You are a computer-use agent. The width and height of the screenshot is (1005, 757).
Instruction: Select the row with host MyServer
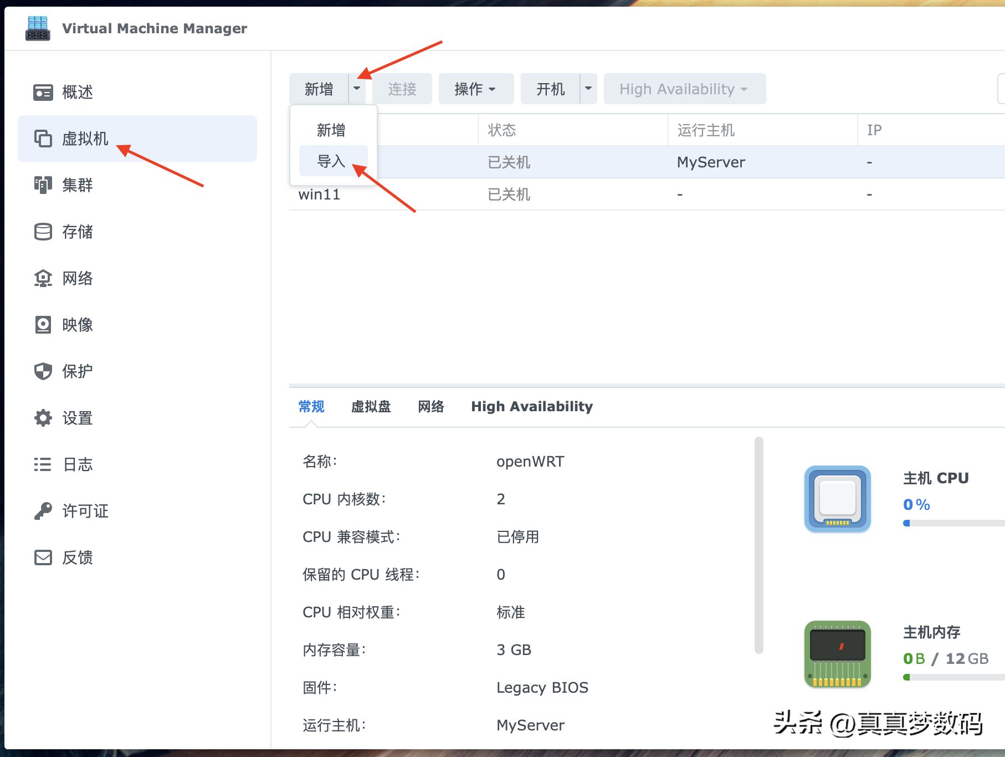[647, 162]
